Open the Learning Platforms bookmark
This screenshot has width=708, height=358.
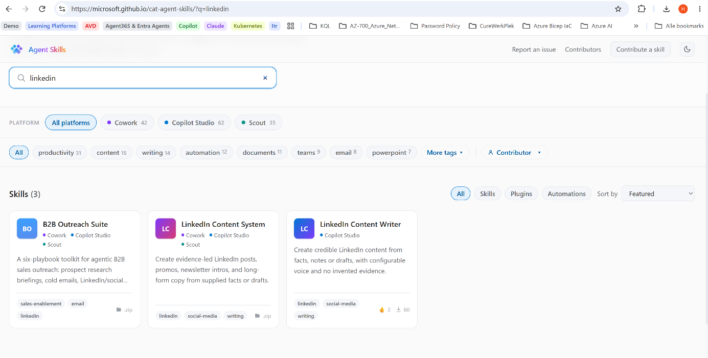pos(52,26)
